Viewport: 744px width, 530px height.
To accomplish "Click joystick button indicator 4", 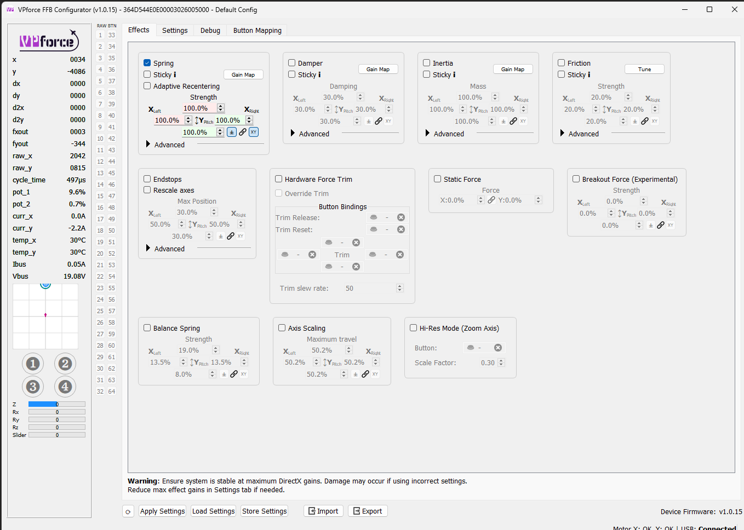I will 65,387.
